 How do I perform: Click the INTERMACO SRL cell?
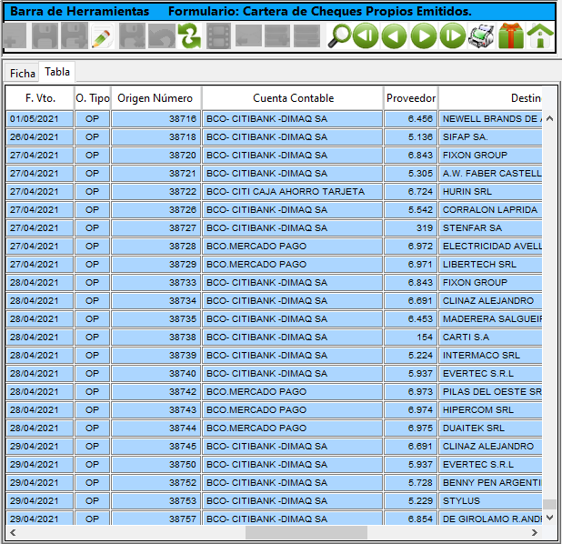click(x=490, y=356)
